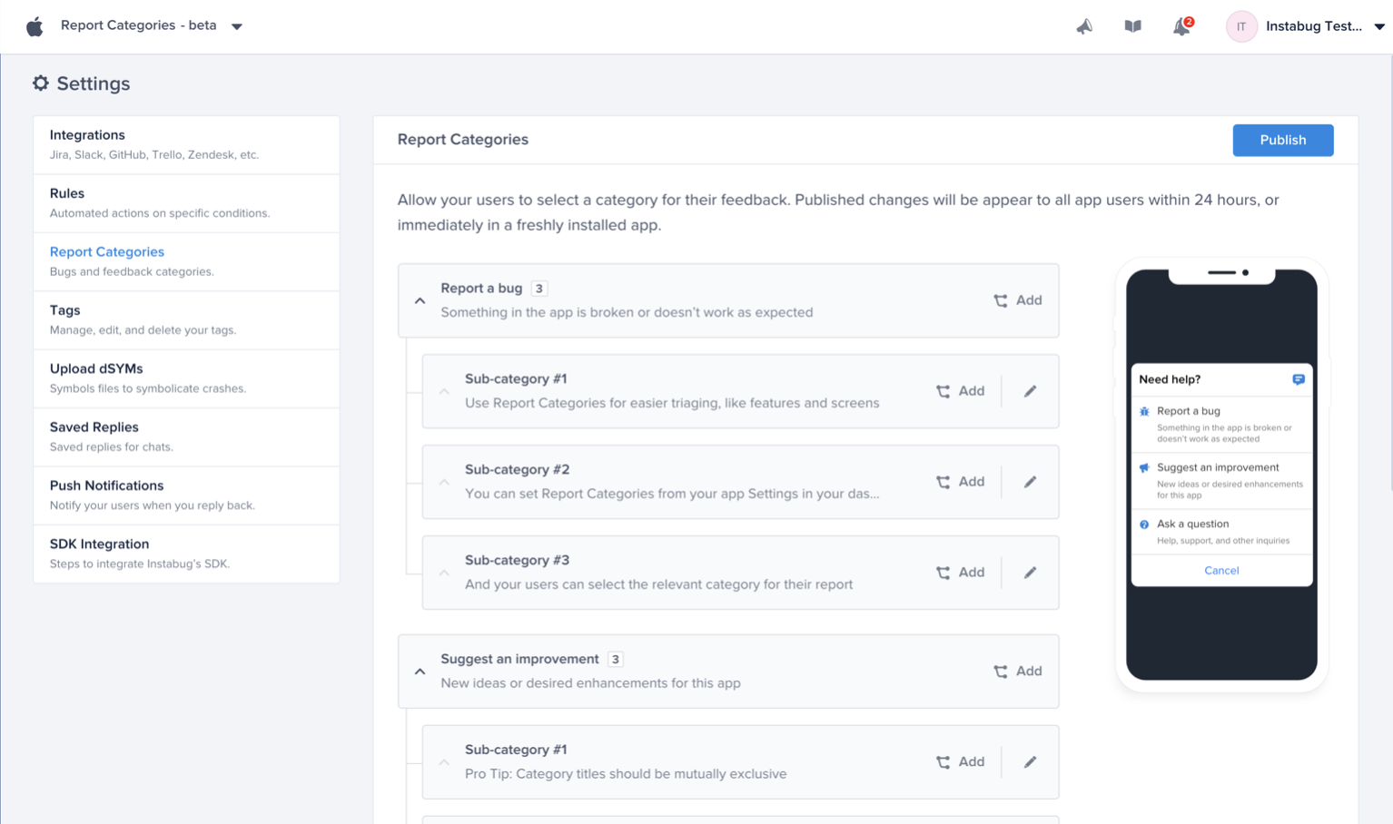The height and width of the screenshot is (824, 1393).
Task: Expand Sub-category #3 chevron
Action: 444,573
